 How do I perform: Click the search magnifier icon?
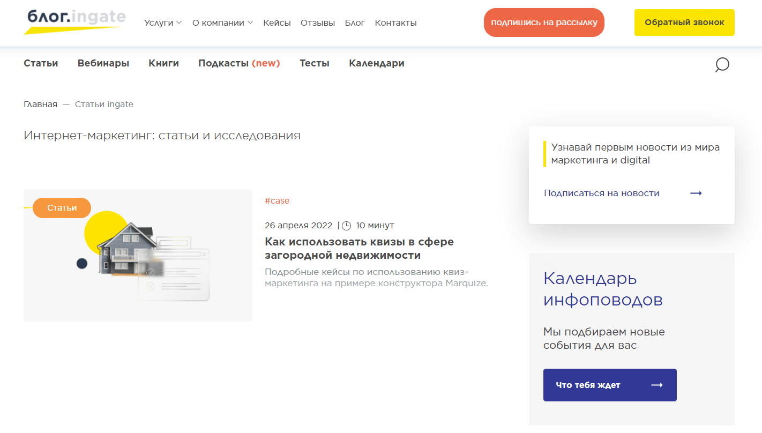[722, 65]
